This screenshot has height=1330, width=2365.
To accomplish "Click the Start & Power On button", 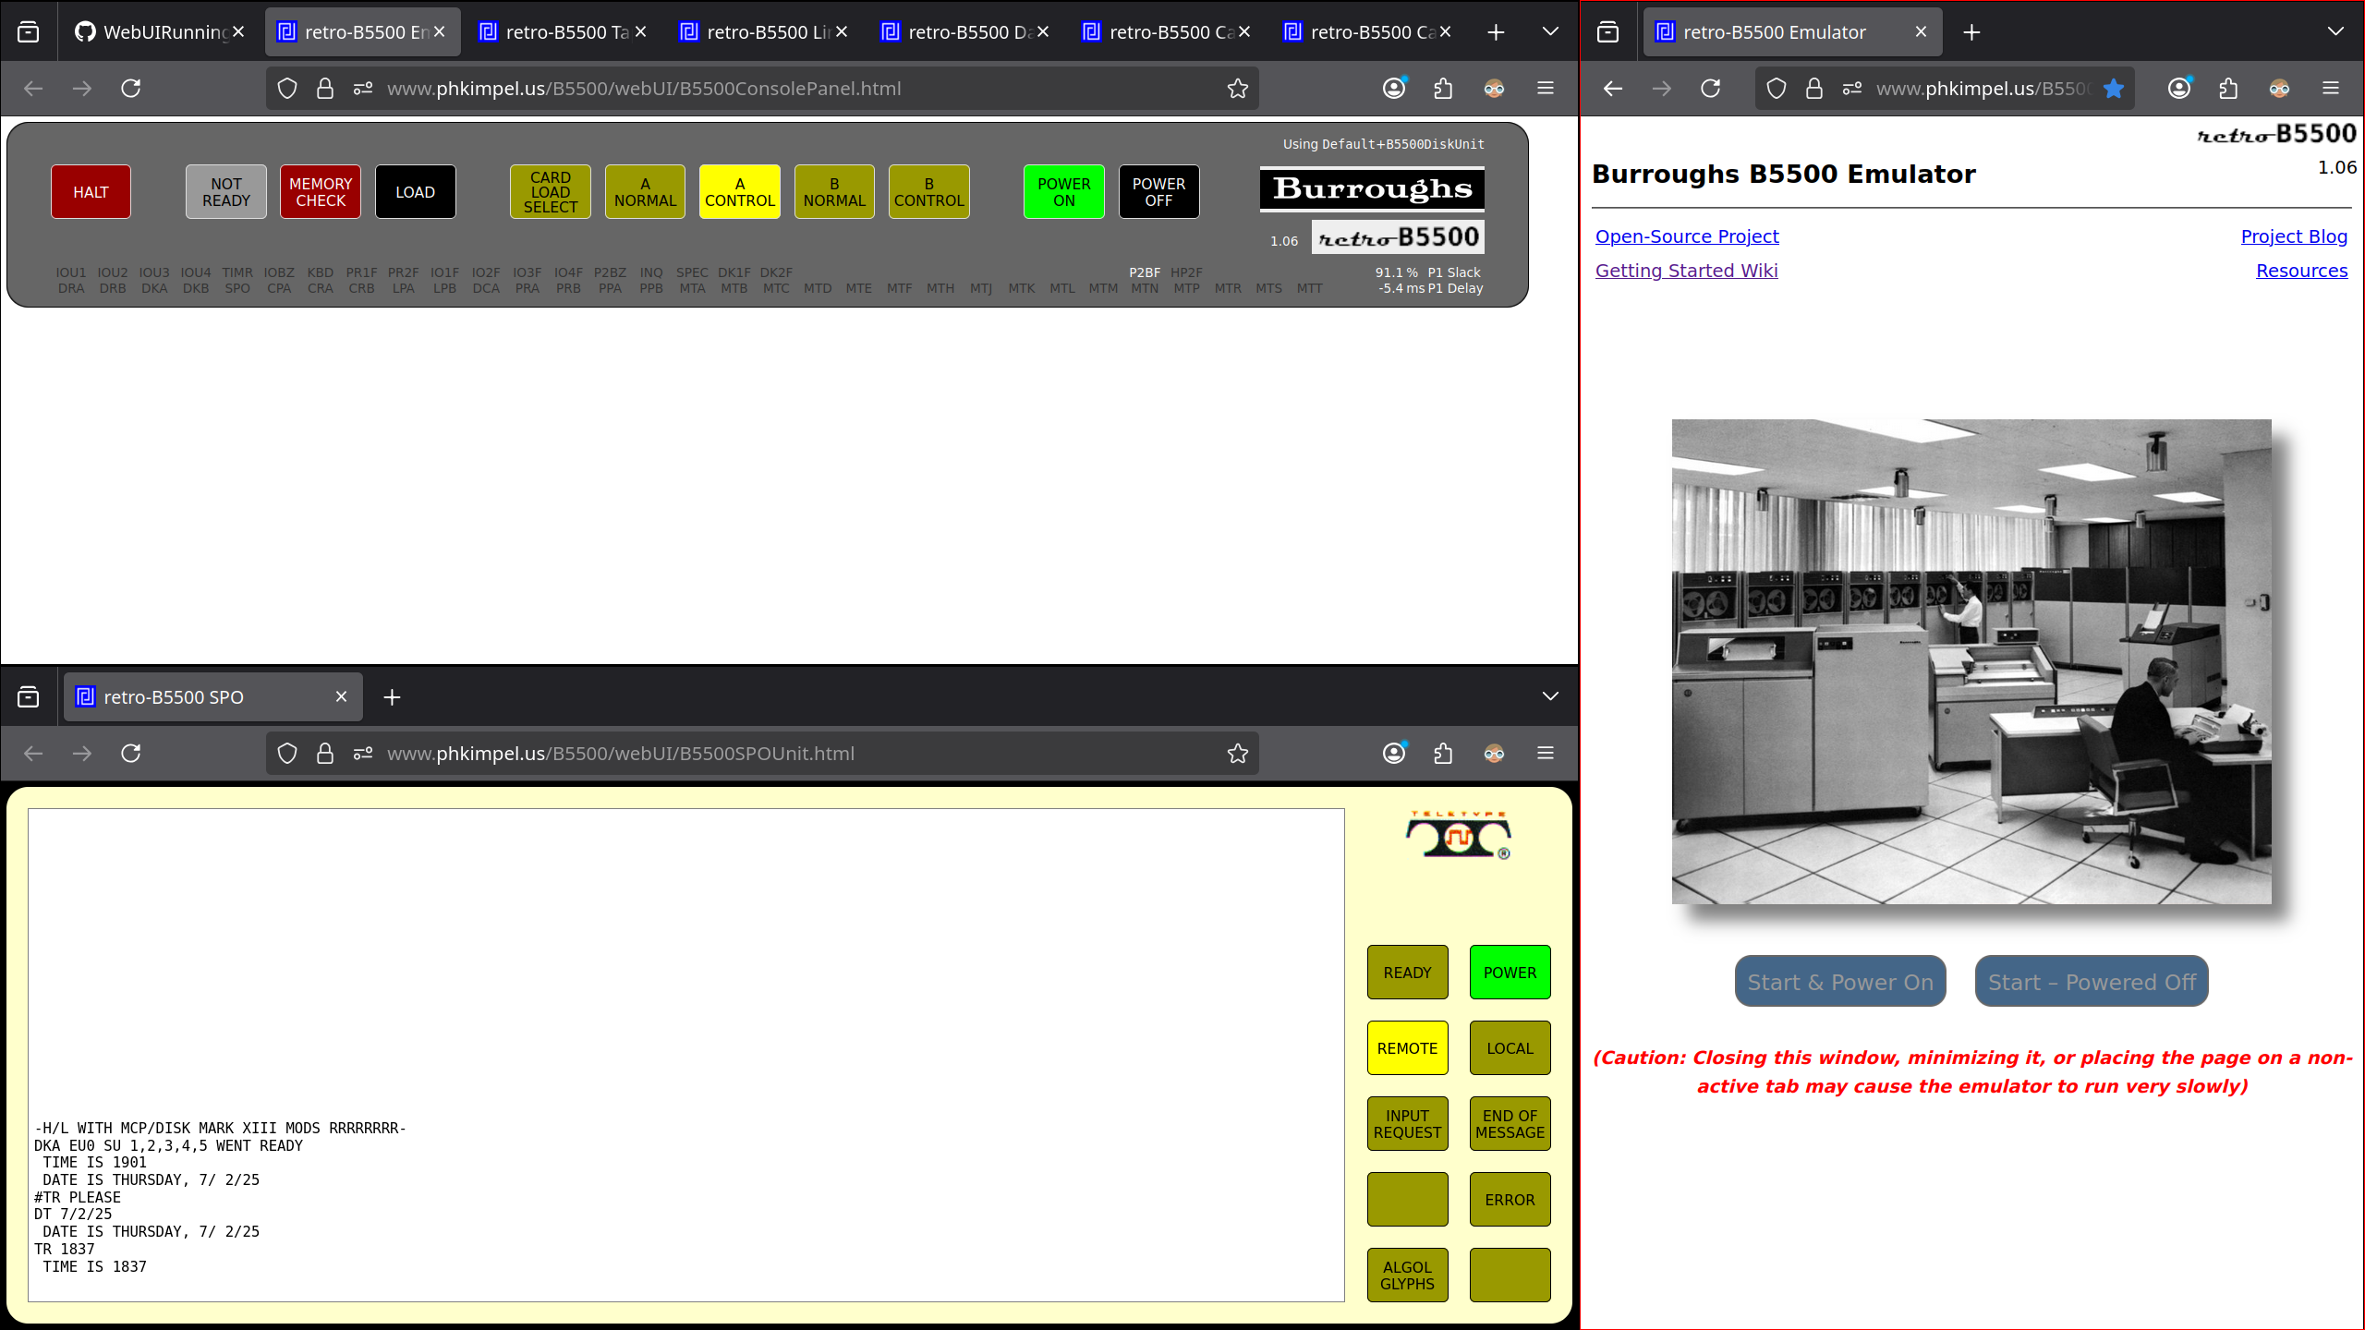I will [1840, 982].
